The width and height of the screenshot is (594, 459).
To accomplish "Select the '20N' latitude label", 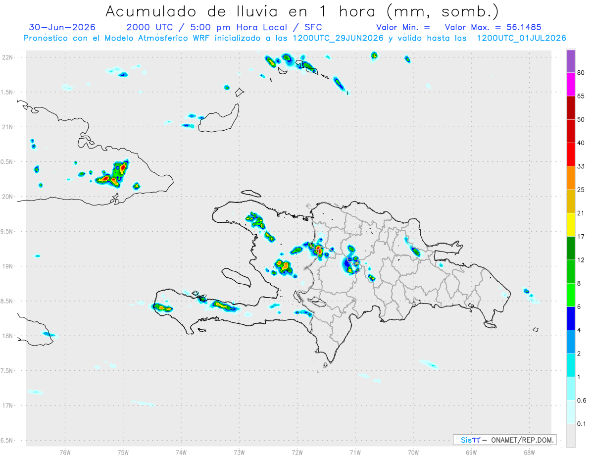I will (8, 197).
